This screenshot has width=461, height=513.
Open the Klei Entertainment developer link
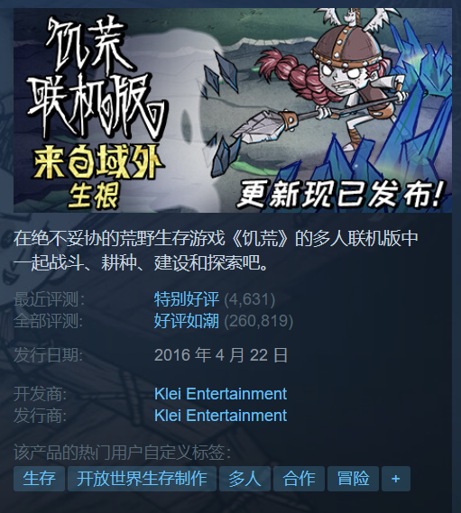pos(220,394)
